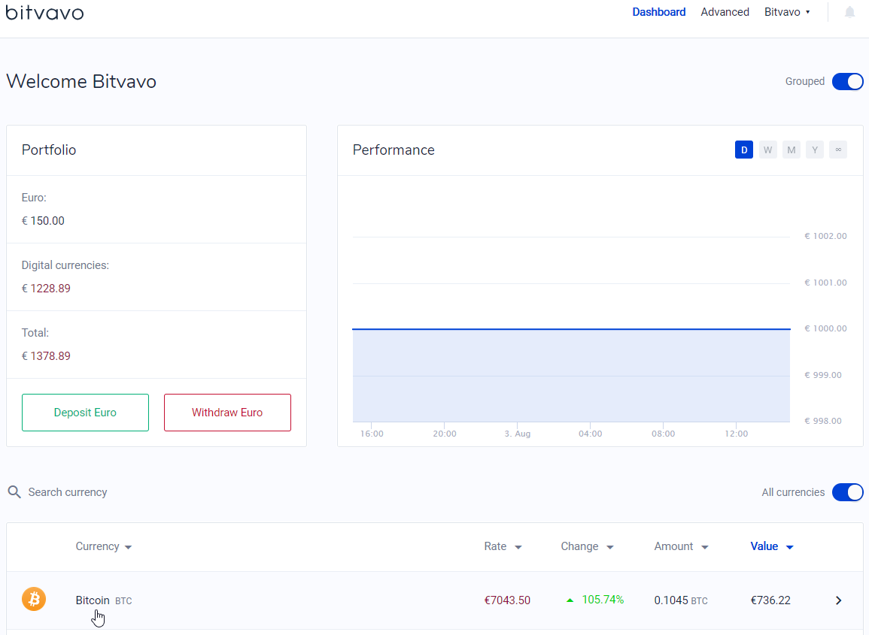This screenshot has height=635, width=869.
Task: Sort by Currency column
Action: click(104, 546)
